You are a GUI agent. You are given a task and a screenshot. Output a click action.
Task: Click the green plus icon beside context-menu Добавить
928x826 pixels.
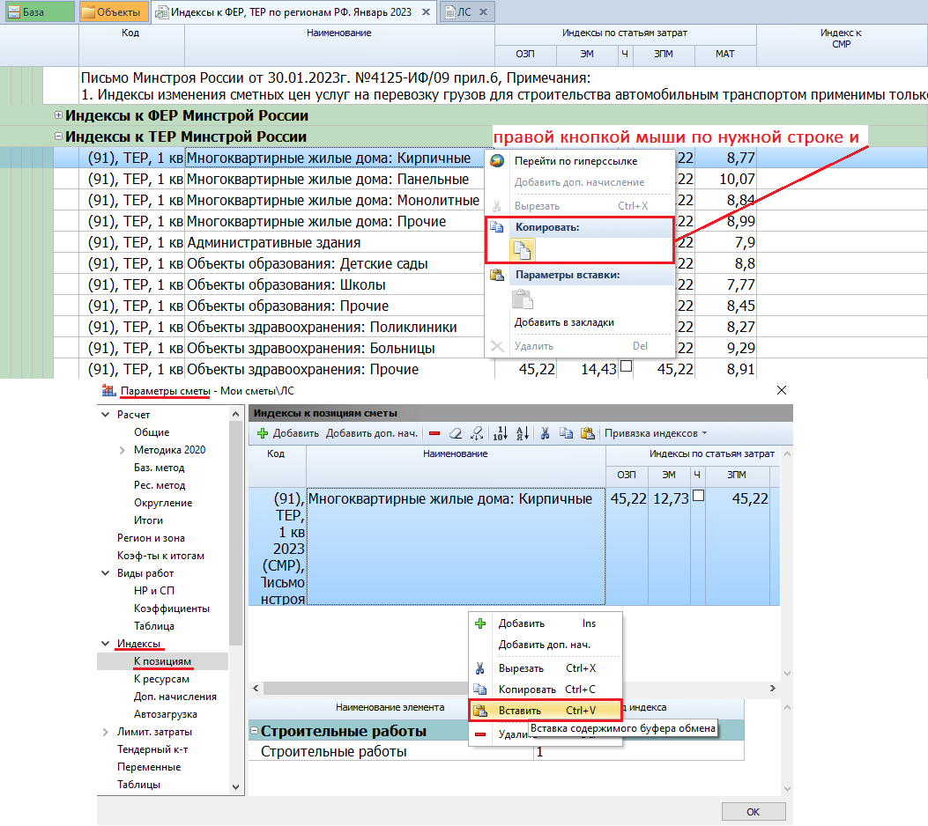click(480, 623)
